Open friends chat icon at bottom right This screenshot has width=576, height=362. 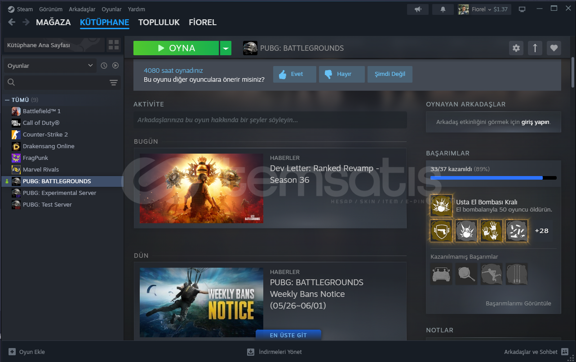[x=564, y=352]
